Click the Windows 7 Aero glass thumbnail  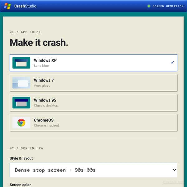21,83
